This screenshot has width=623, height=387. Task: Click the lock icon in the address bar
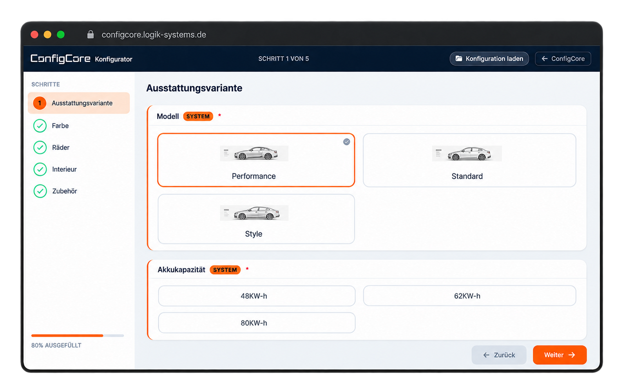point(91,34)
